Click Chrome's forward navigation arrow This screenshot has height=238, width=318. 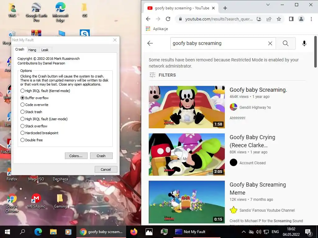(158, 19)
